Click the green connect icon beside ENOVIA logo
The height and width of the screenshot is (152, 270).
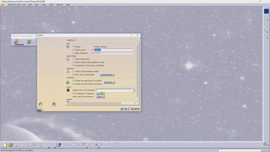coord(29,42)
